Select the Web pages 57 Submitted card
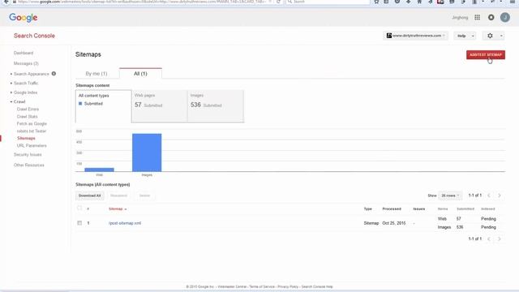The width and height of the screenshot is (519, 292). tap(160, 106)
